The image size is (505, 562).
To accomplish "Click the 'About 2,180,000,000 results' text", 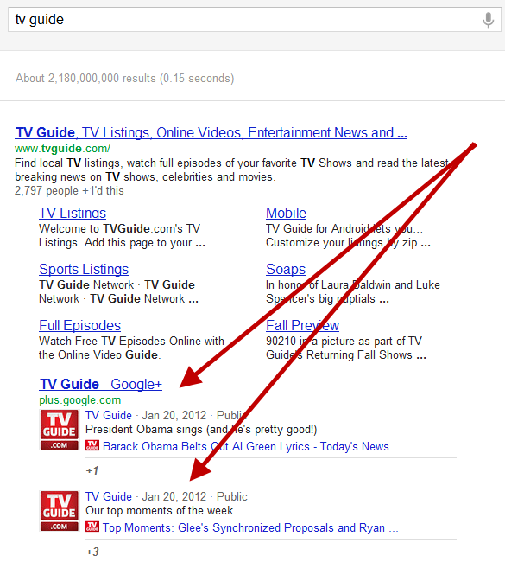I will click(124, 78).
